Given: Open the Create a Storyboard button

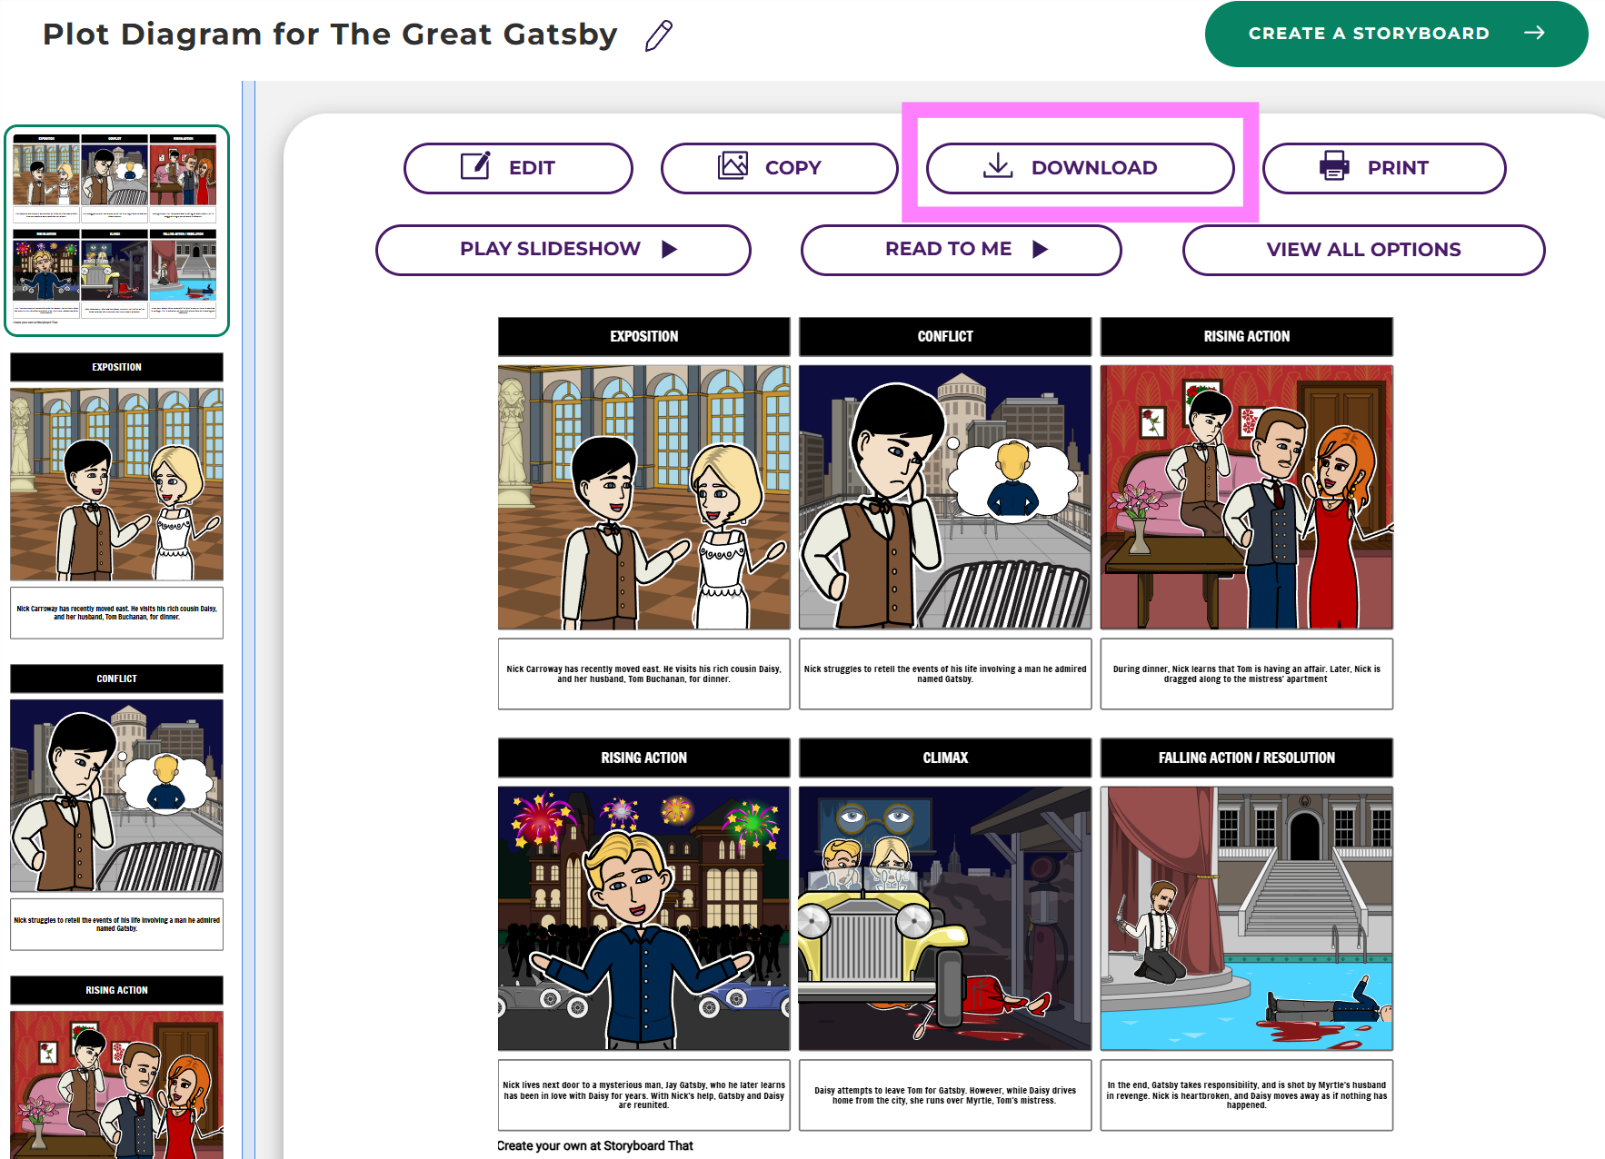Looking at the screenshot, I should pyautogui.click(x=1396, y=34).
